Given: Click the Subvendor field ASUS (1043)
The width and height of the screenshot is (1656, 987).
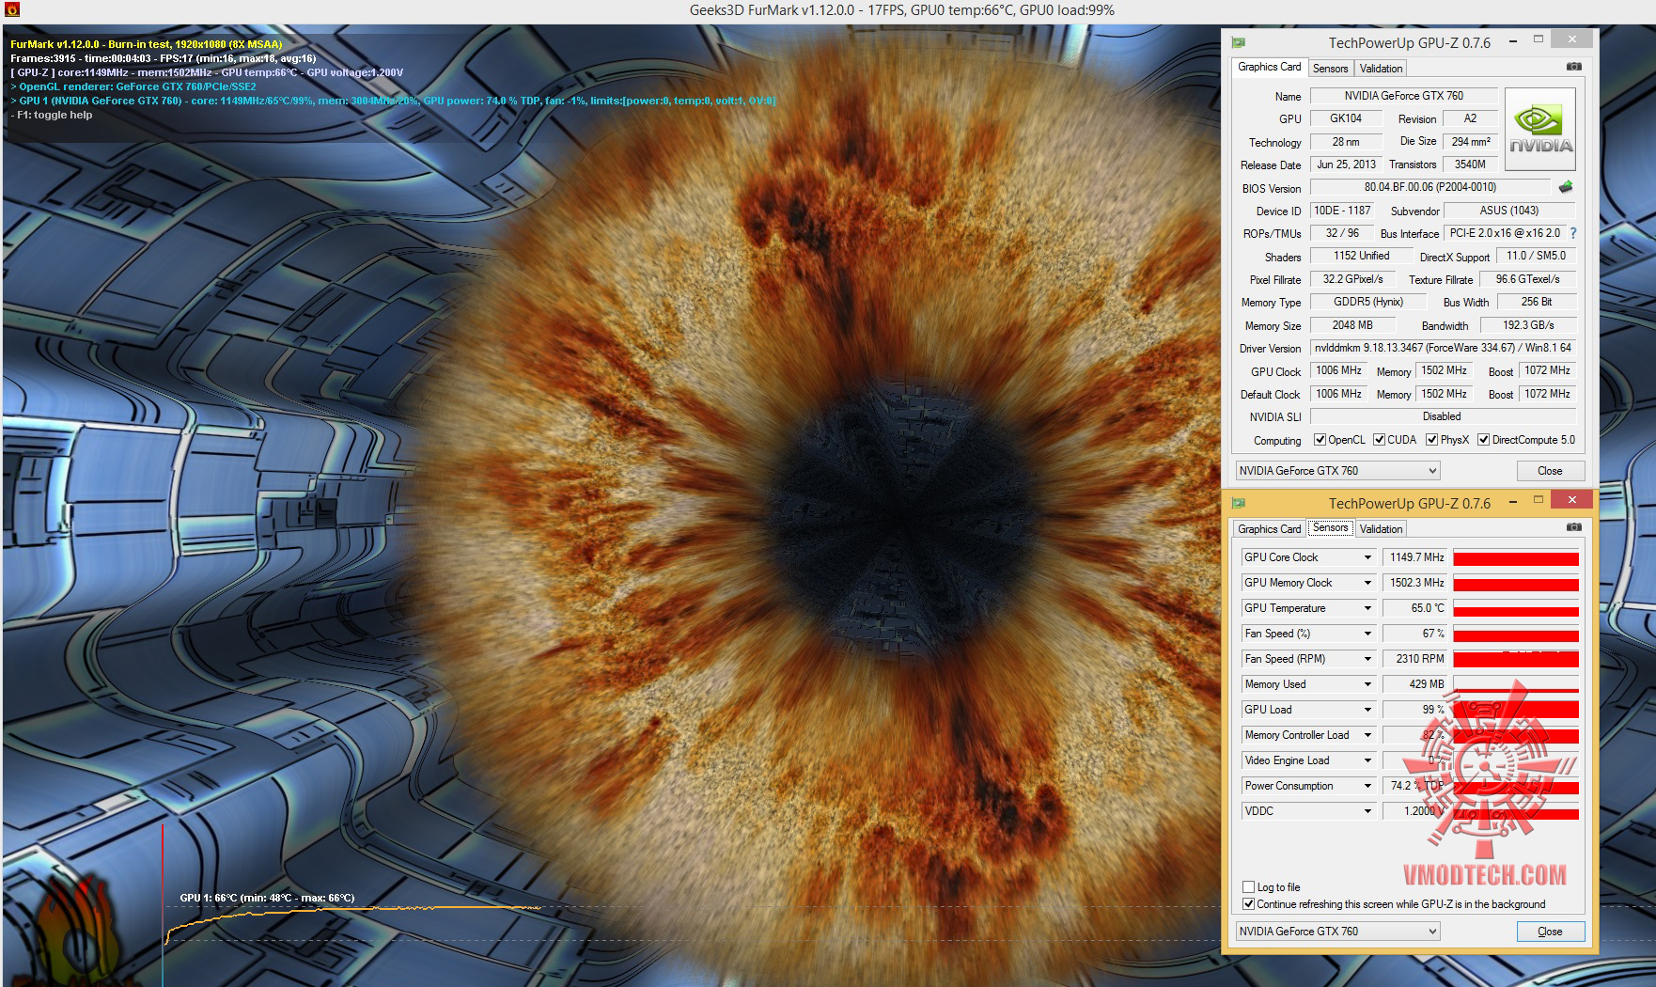Looking at the screenshot, I should 1508,211.
